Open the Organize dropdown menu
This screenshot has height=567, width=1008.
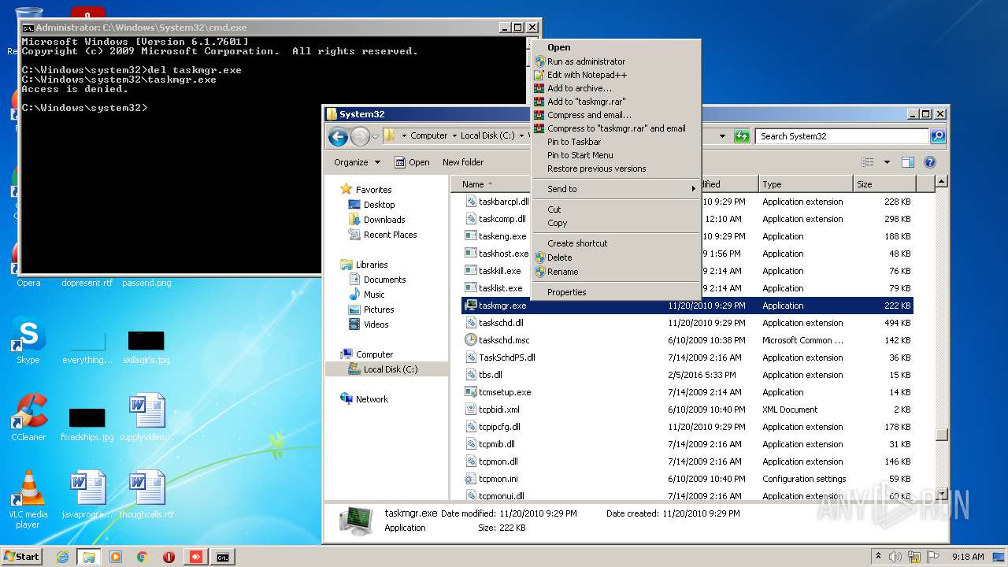[357, 162]
